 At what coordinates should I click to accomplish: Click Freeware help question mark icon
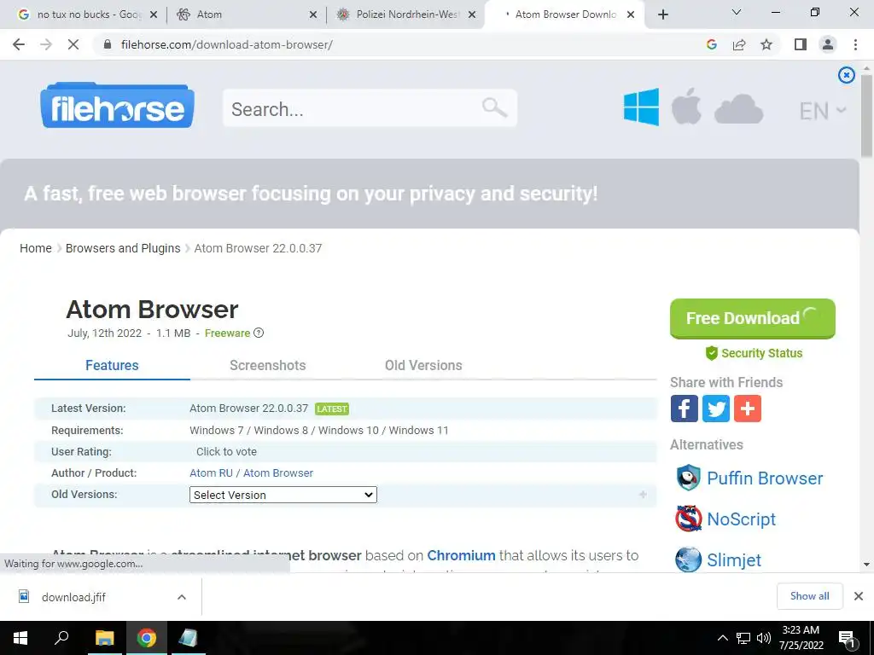pyautogui.click(x=259, y=333)
